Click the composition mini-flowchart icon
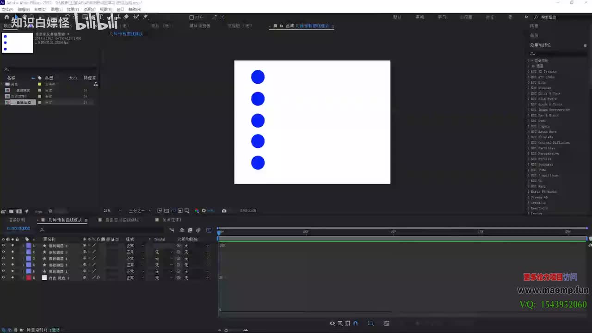 172,230
